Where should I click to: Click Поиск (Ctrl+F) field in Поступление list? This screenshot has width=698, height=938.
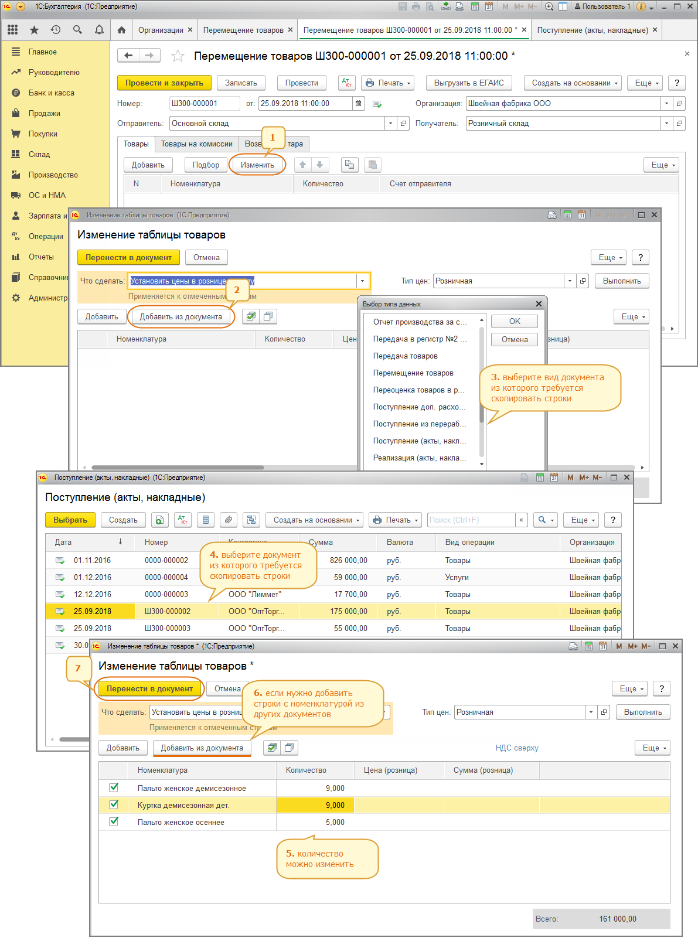(x=472, y=520)
